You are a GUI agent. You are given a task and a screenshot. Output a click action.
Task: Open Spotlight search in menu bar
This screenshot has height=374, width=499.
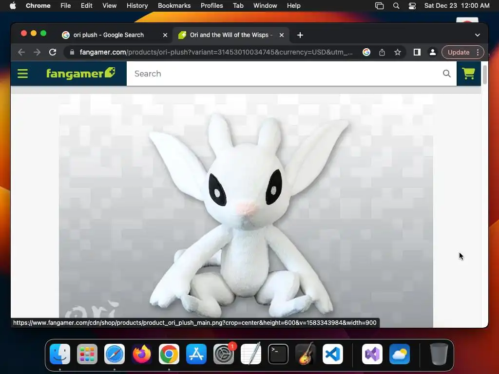tap(396, 6)
